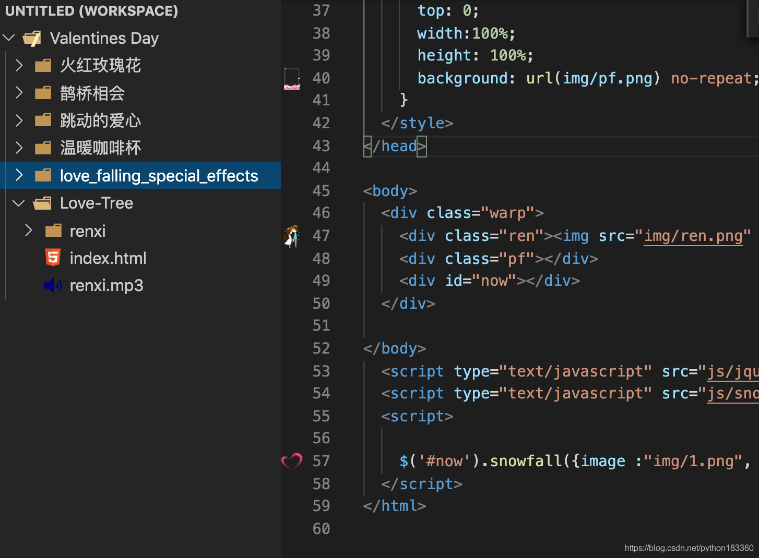This screenshot has height=558, width=759.
Task: Click the pf.png gutter preview on line 40
Action: coord(292,79)
